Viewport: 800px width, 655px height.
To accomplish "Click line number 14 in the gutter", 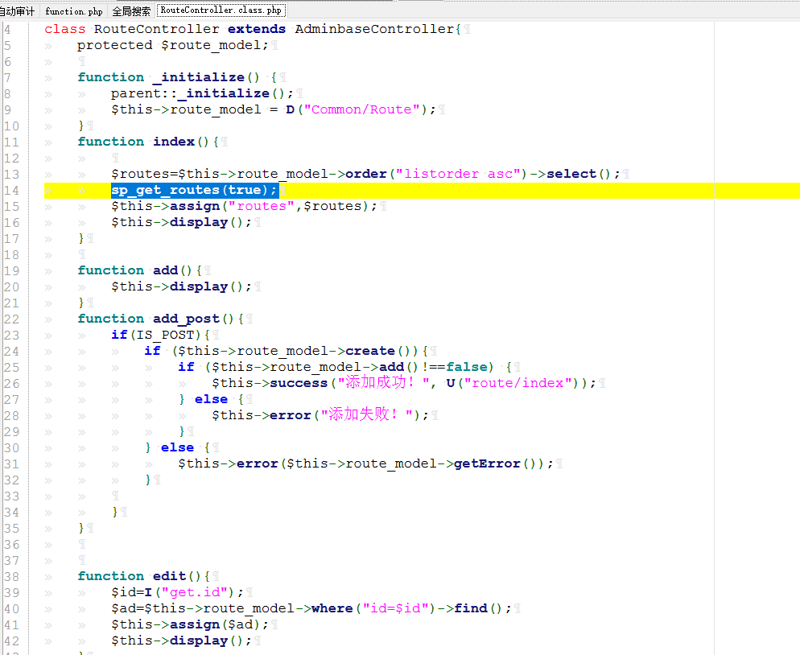I will click(11, 191).
